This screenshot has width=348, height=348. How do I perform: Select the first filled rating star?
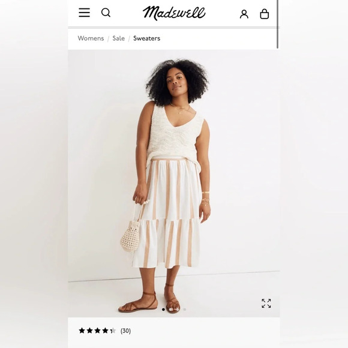click(x=82, y=331)
